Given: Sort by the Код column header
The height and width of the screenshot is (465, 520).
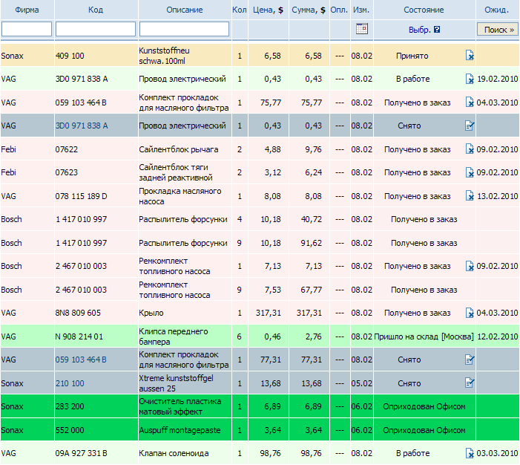Looking at the screenshot, I should click(96, 10).
